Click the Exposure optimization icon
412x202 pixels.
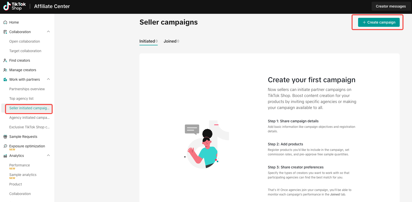pos(5,146)
